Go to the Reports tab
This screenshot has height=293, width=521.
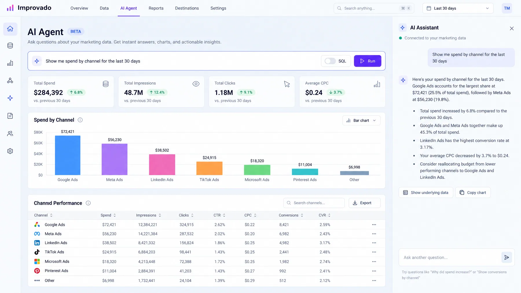tap(156, 8)
